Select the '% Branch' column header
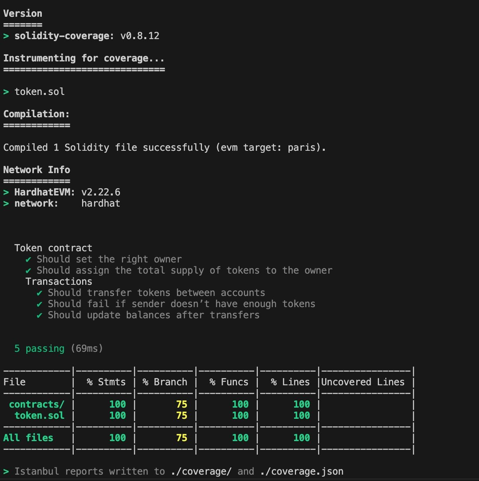 pyautogui.click(x=165, y=382)
